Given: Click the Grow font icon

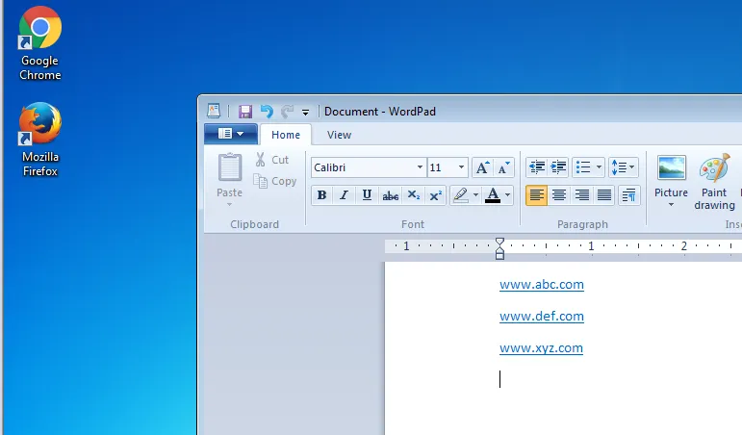Looking at the screenshot, I should click(483, 167).
